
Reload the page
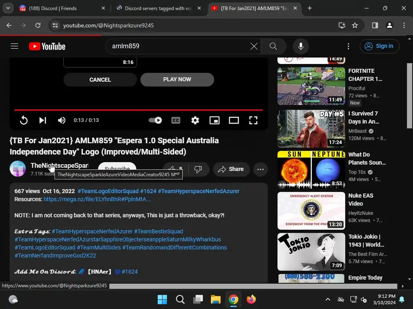[38, 25]
